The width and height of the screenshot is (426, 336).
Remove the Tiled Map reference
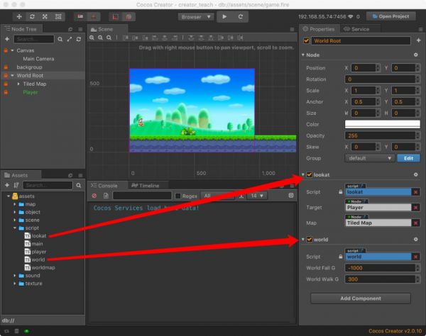pyautogui.click(x=415, y=223)
